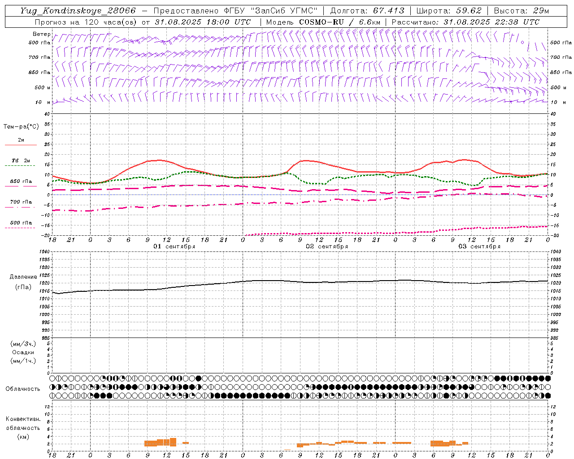Screen dimensions: 574x459
Task: Click the (мм/1ч.) precipitation unit label
Action: [x=23, y=361]
